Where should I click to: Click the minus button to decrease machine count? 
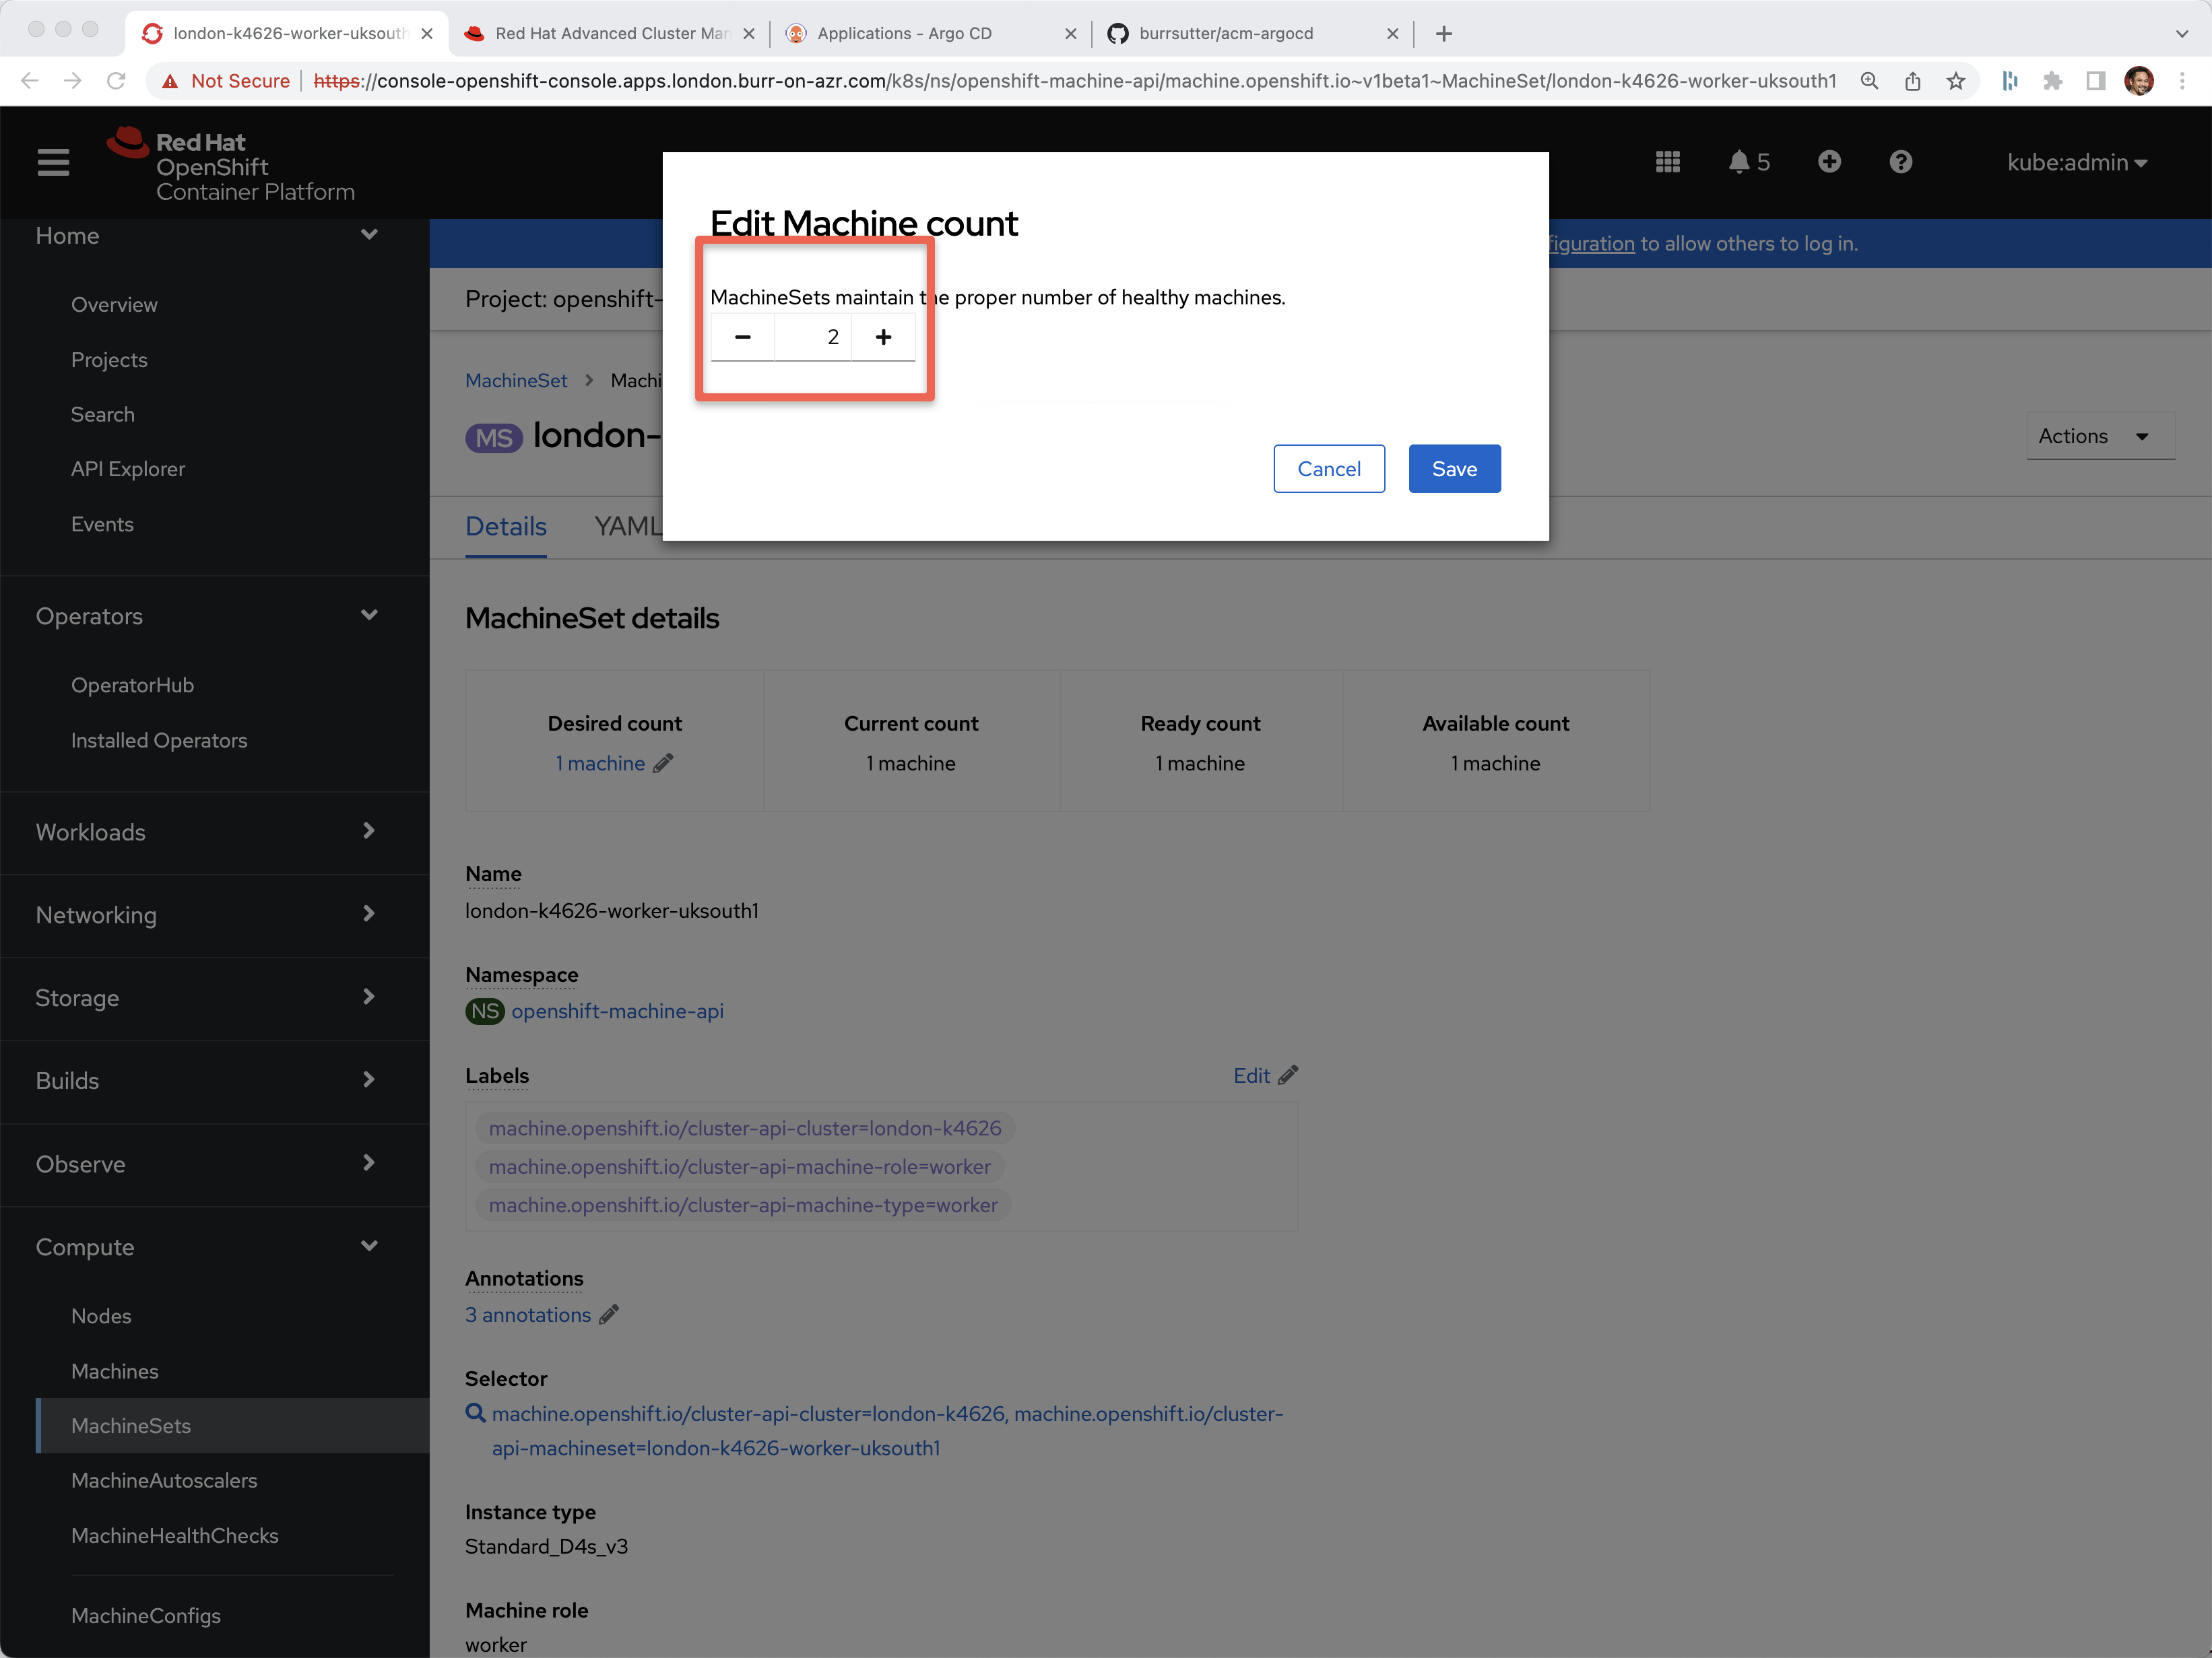click(742, 337)
